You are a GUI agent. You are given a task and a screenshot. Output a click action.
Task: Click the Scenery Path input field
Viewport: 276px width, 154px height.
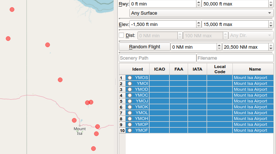[158, 58]
